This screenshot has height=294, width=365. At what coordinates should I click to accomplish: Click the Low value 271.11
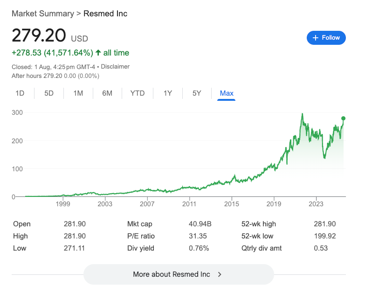(x=74, y=248)
